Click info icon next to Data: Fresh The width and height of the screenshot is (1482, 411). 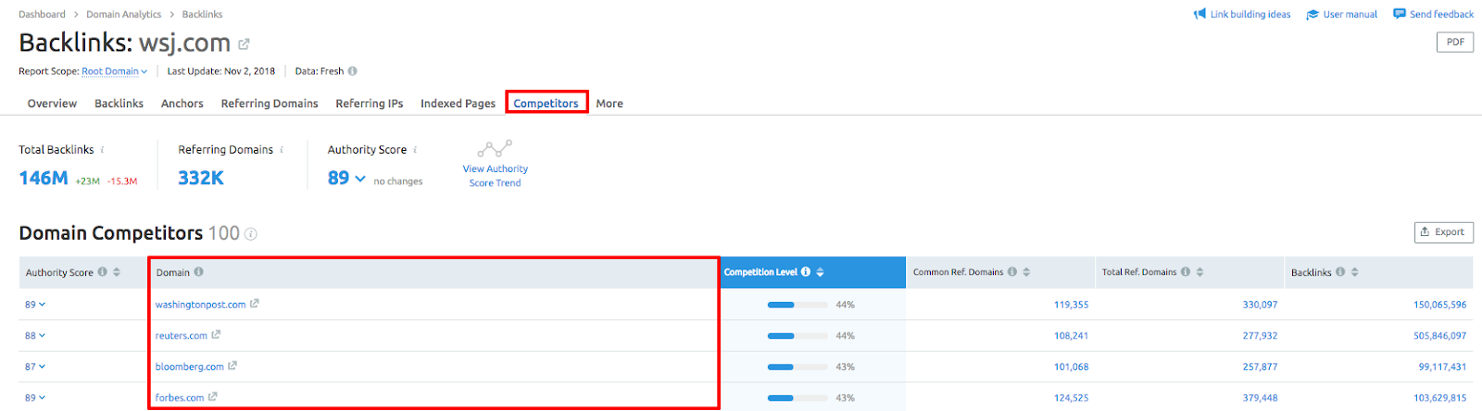coord(352,71)
